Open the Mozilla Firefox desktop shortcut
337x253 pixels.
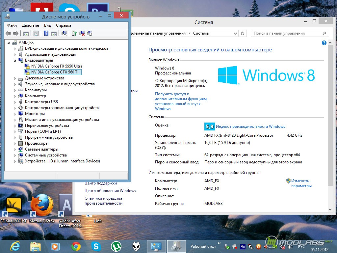42,208
